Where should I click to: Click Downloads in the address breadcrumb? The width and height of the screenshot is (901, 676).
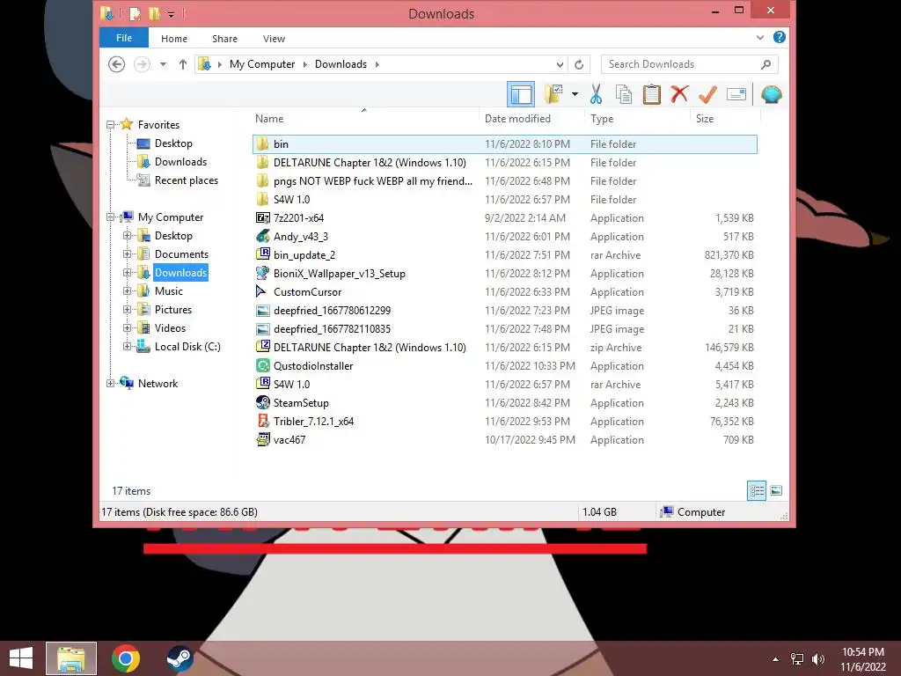[341, 64]
